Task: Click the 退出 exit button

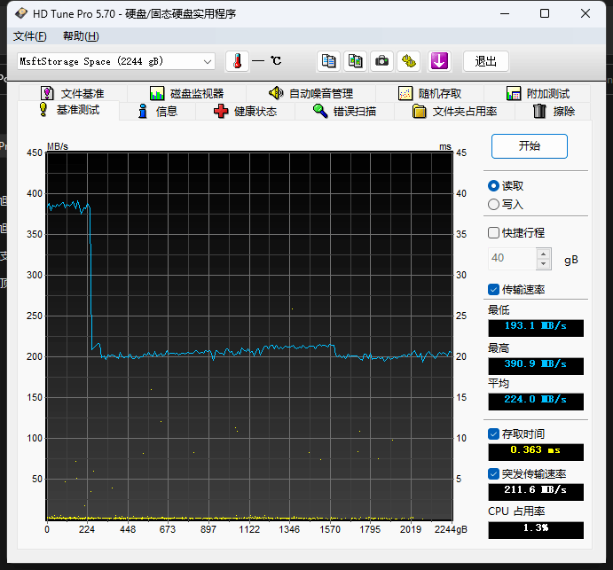Action: coord(485,61)
